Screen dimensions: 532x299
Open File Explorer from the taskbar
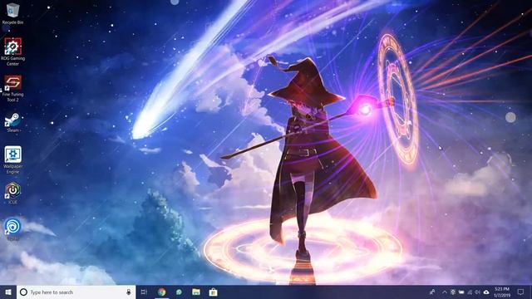click(x=196, y=292)
